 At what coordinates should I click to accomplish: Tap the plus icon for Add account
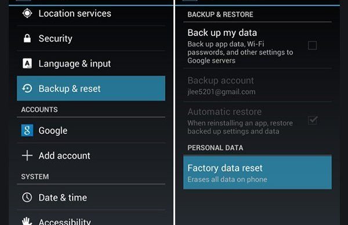click(x=27, y=155)
